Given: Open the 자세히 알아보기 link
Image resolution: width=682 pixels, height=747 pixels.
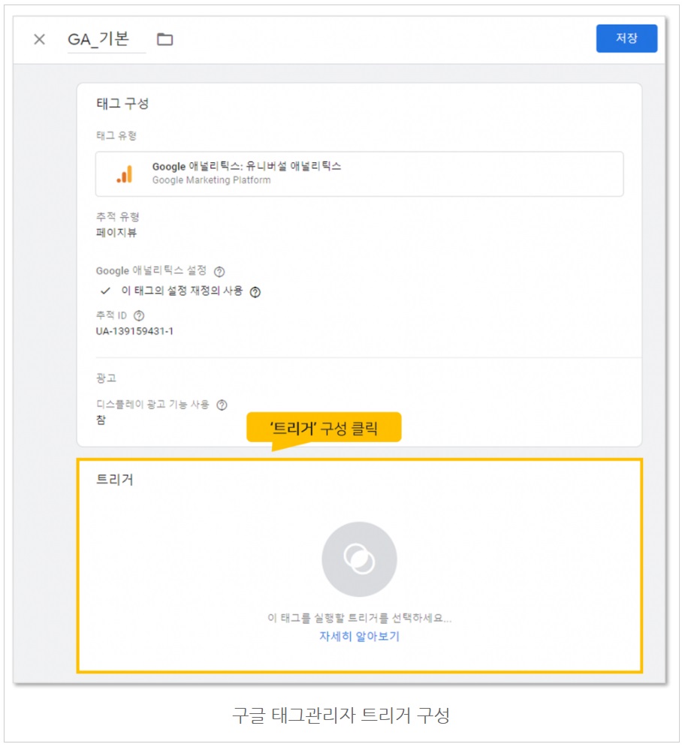Looking at the screenshot, I should (x=359, y=637).
